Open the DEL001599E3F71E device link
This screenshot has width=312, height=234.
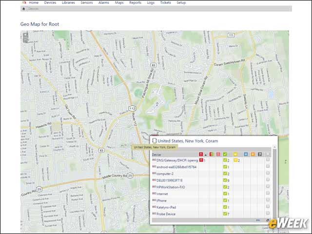tap(170, 180)
